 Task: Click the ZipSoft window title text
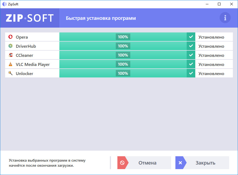13,4
